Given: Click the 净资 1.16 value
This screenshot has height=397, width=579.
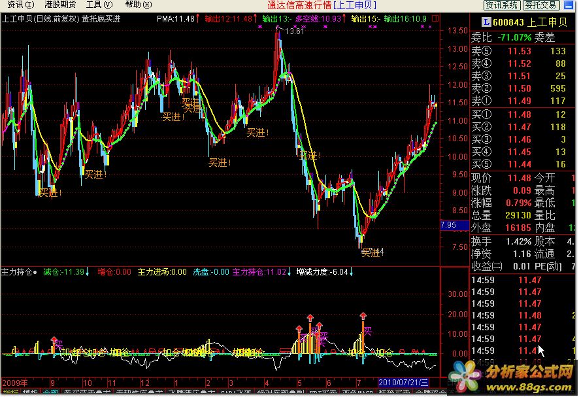Looking at the screenshot, I should click(521, 254).
